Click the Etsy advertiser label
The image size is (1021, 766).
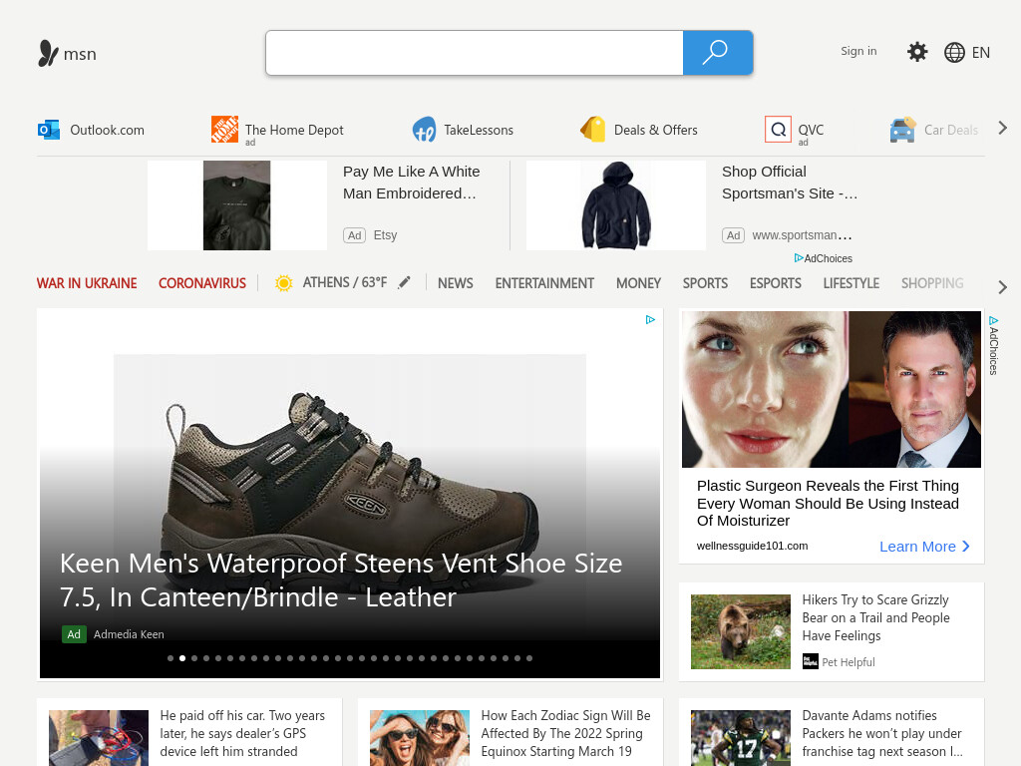pyautogui.click(x=385, y=235)
